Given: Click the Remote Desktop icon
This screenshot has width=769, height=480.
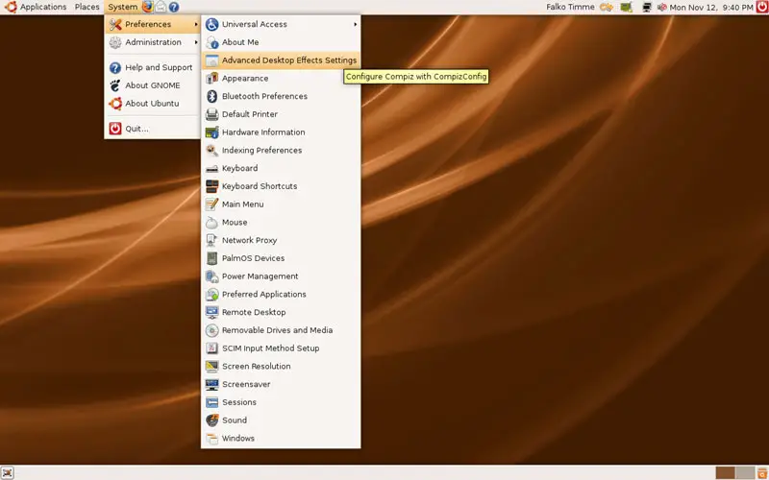Looking at the screenshot, I should (211, 312).
